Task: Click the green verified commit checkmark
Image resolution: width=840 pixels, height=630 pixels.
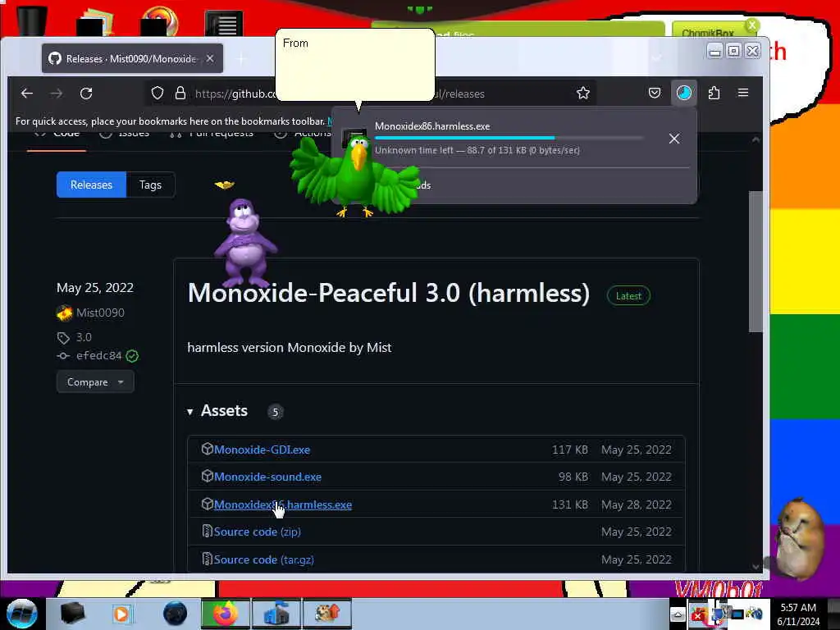Action: click(x=132, y=356)
